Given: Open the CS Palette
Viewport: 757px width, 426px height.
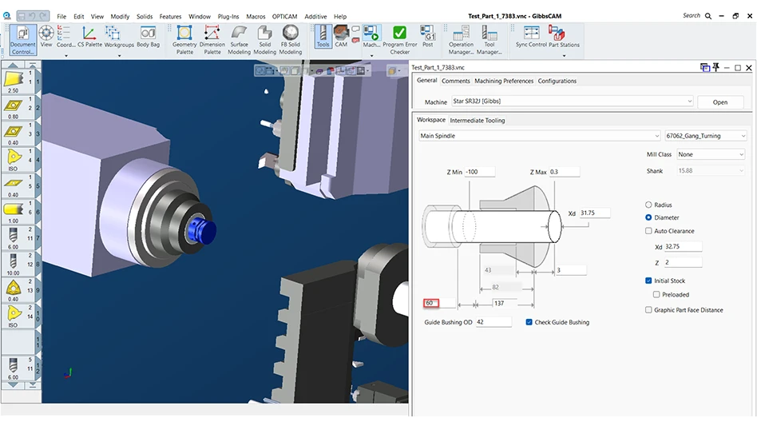Looking at the screenshot, I should pyautogui.click(x=89, y=37).
